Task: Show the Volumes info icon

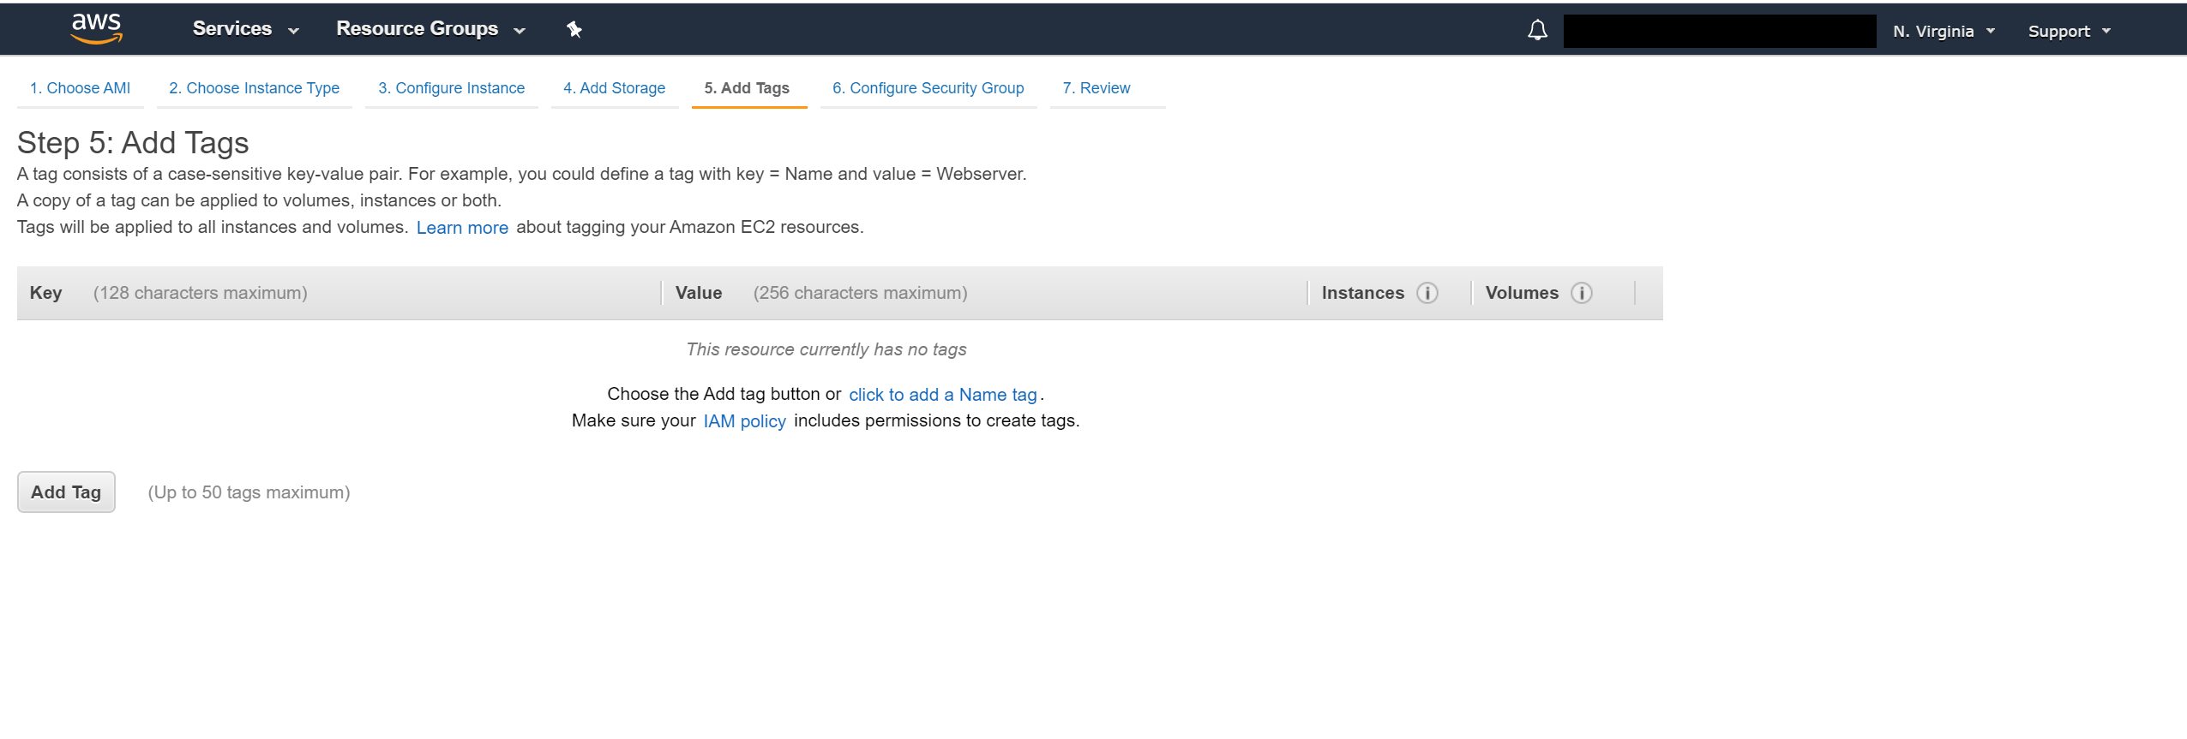Action: 1582,293
